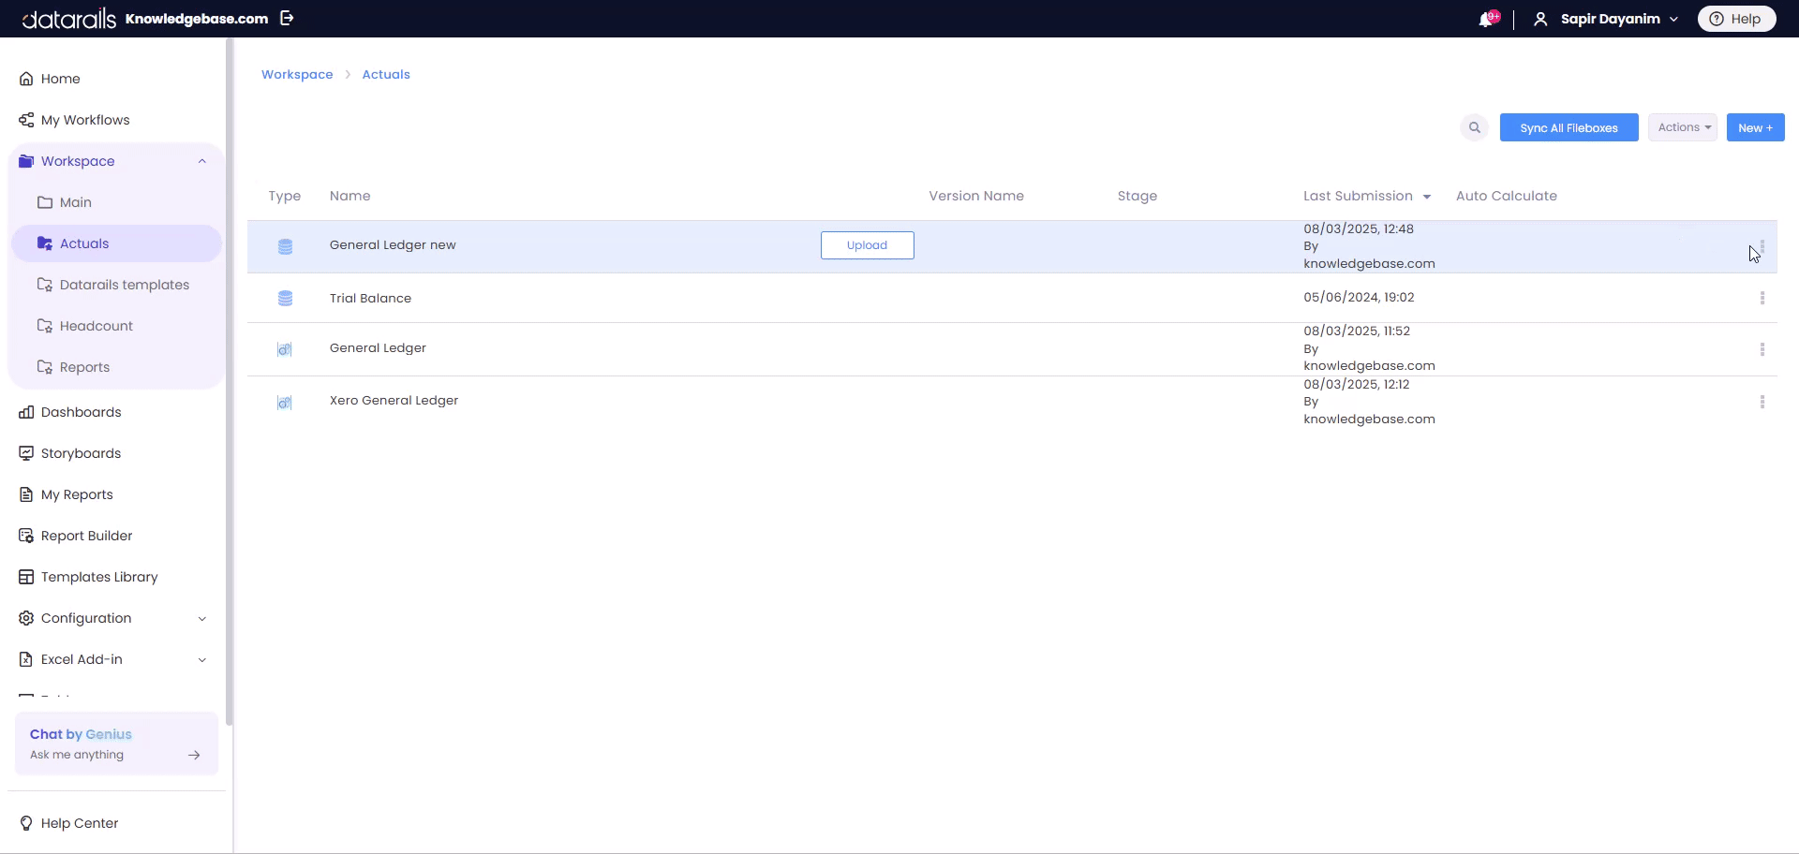Screen dimensions: 1799x854
Task: Open the Help Center at bottom of sidebar
Action: coord(79,823)
